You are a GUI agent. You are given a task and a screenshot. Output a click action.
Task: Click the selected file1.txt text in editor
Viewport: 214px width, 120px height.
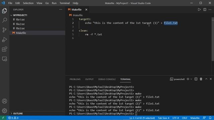pyautogui.click(x=171, y=23)
